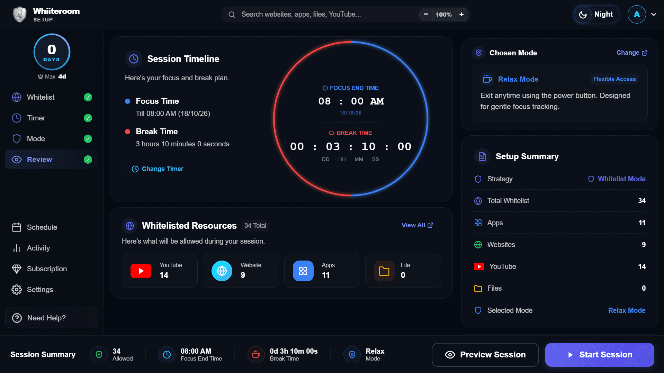Click the Whitelisted Resources globe icon
Viewport: 664px width, 373px height.
130,226
